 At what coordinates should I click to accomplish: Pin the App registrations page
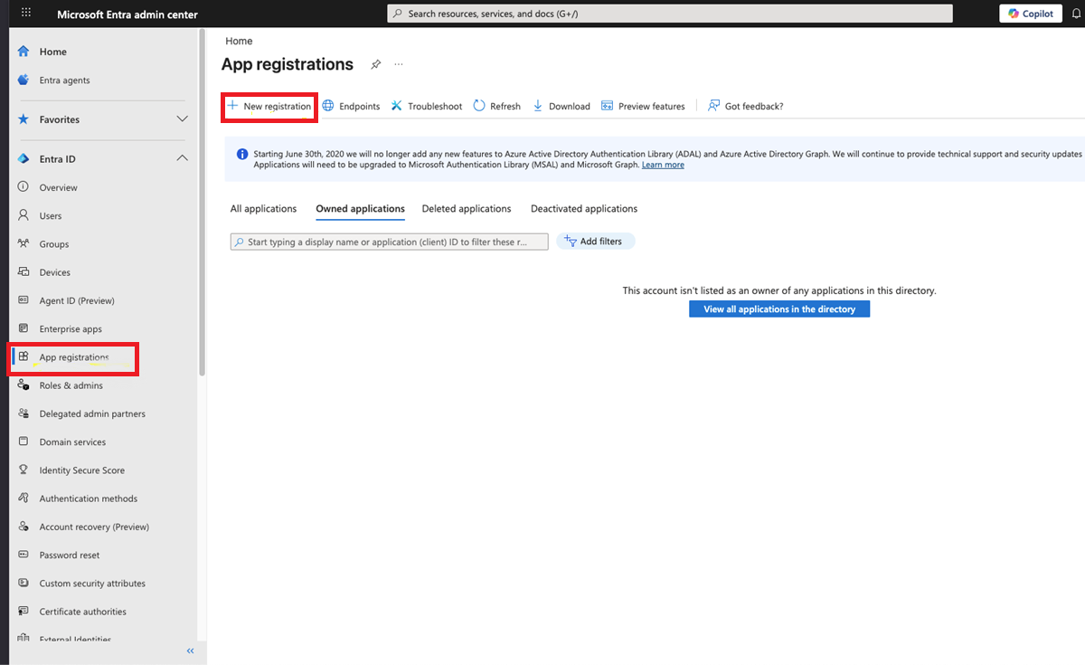pos(376,64)
